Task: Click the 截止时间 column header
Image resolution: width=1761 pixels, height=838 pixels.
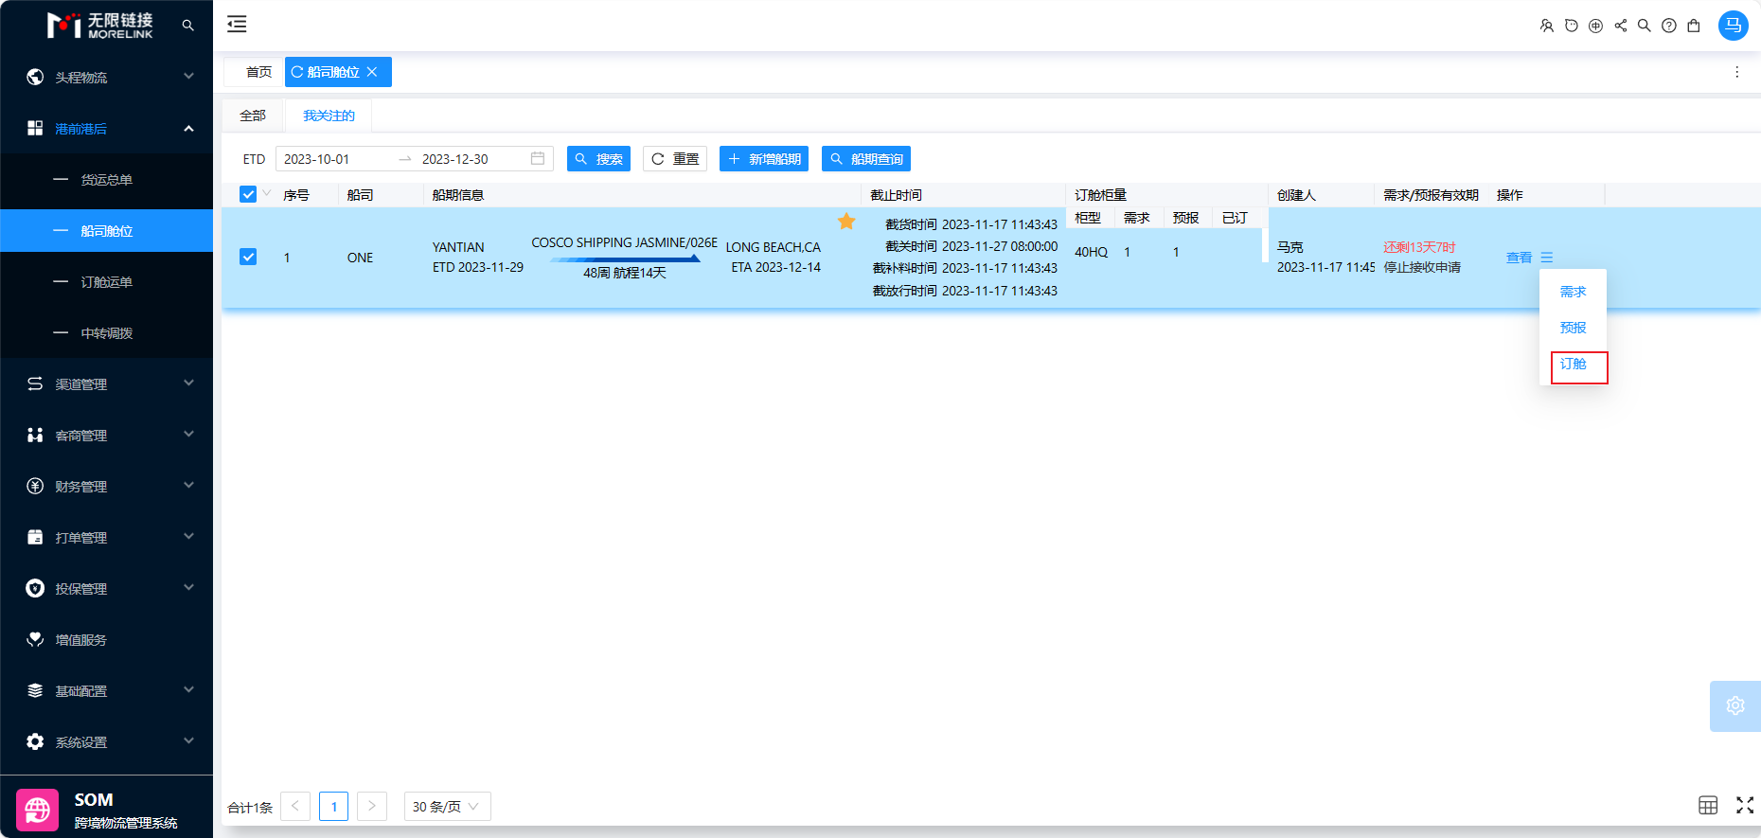Action: [963, 194]
